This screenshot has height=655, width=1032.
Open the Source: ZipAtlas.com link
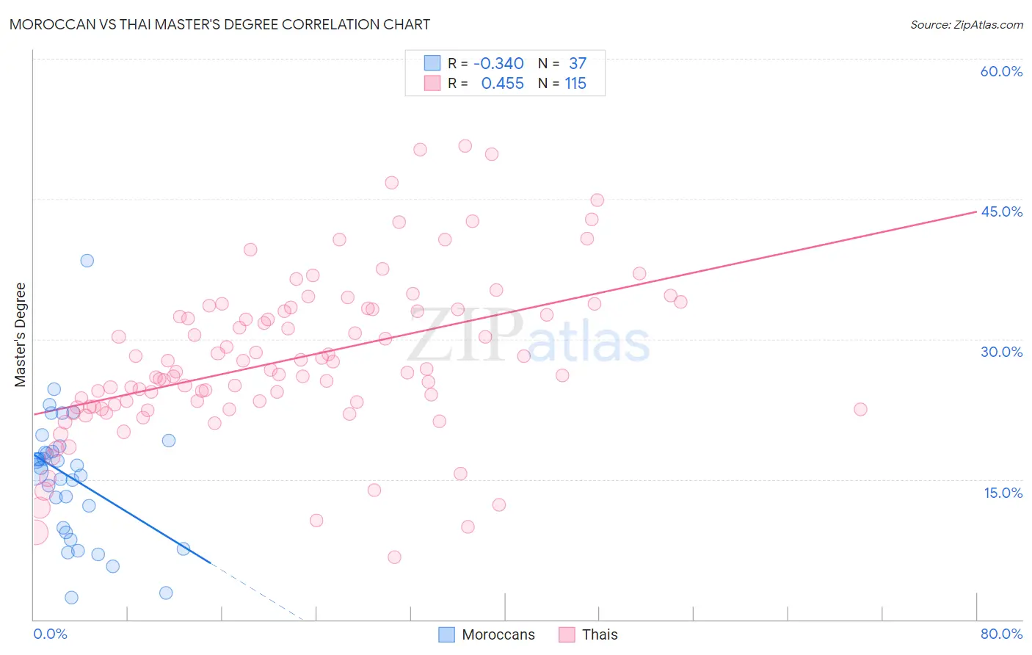[x=967, y=24]
